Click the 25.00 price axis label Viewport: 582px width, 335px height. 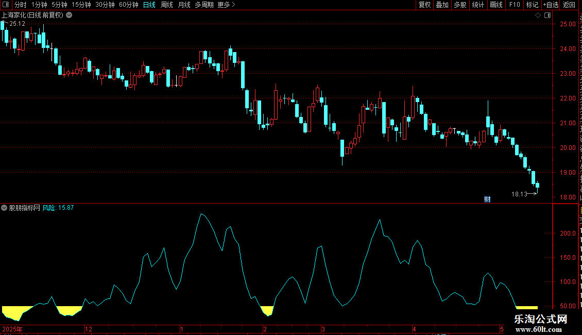click(568, 24)
